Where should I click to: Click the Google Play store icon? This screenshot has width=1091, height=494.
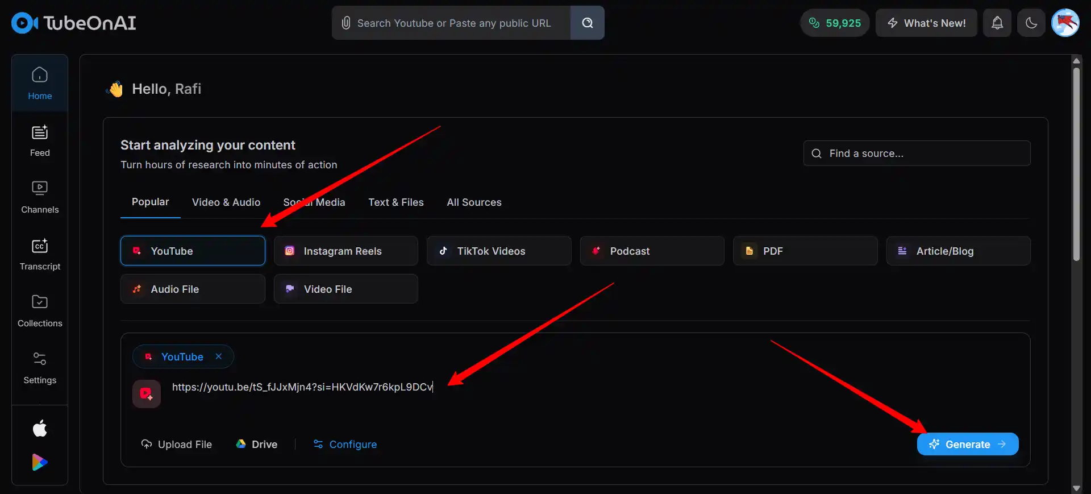pyautogui.click(x=40, y=462)
